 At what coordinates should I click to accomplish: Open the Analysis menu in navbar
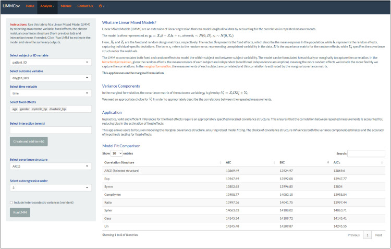tap(46, 6)
